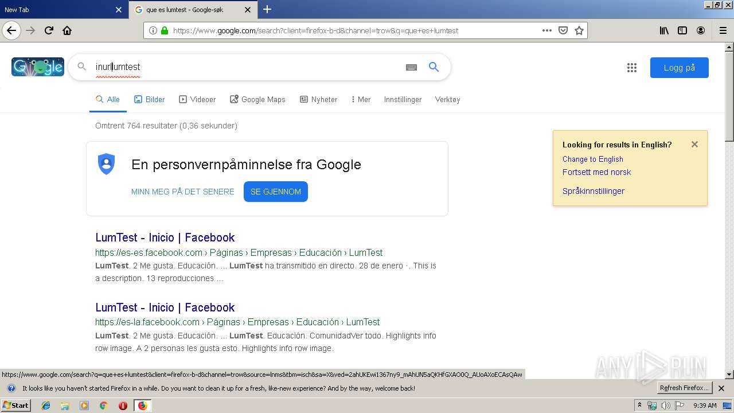This screenshot has width=734, height=413.
Task: Dismiss the Firefox refresh notification bar
Action: pos(721,388)
